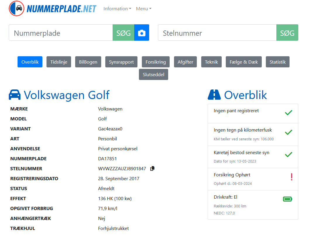
Task: Click the checkmark for Køretøj bestod seneste syn
Action: click(289, 154)
